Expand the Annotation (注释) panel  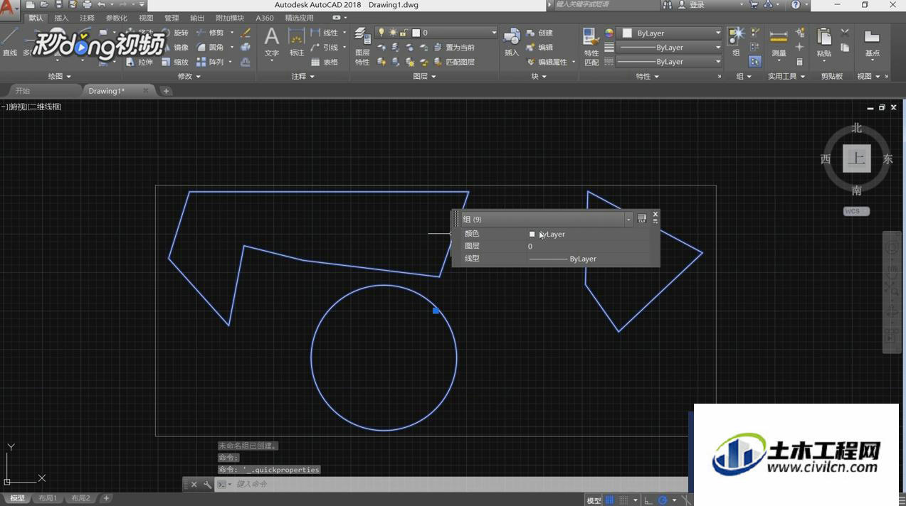click(x=302, y=76)
